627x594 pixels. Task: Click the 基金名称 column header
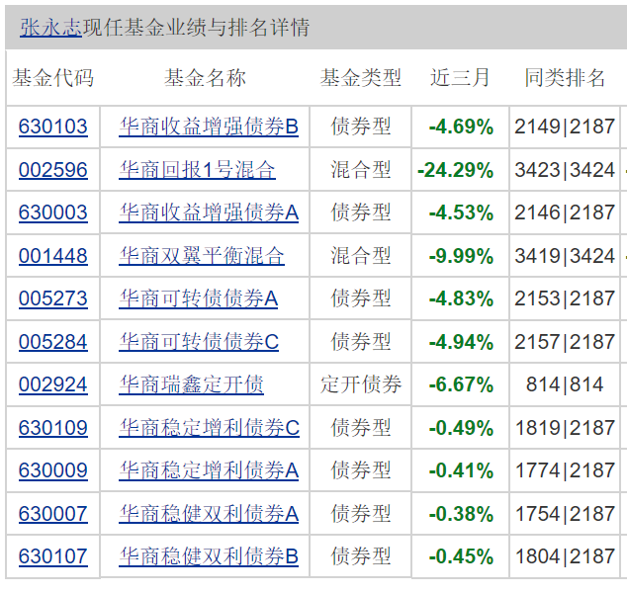[205, 78]
